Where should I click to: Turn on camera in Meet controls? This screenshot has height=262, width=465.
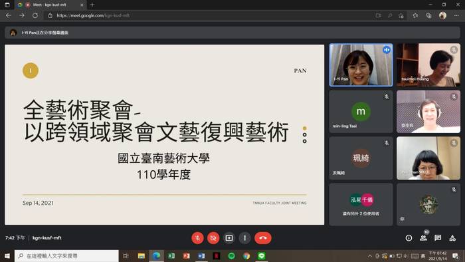(213, 238)
